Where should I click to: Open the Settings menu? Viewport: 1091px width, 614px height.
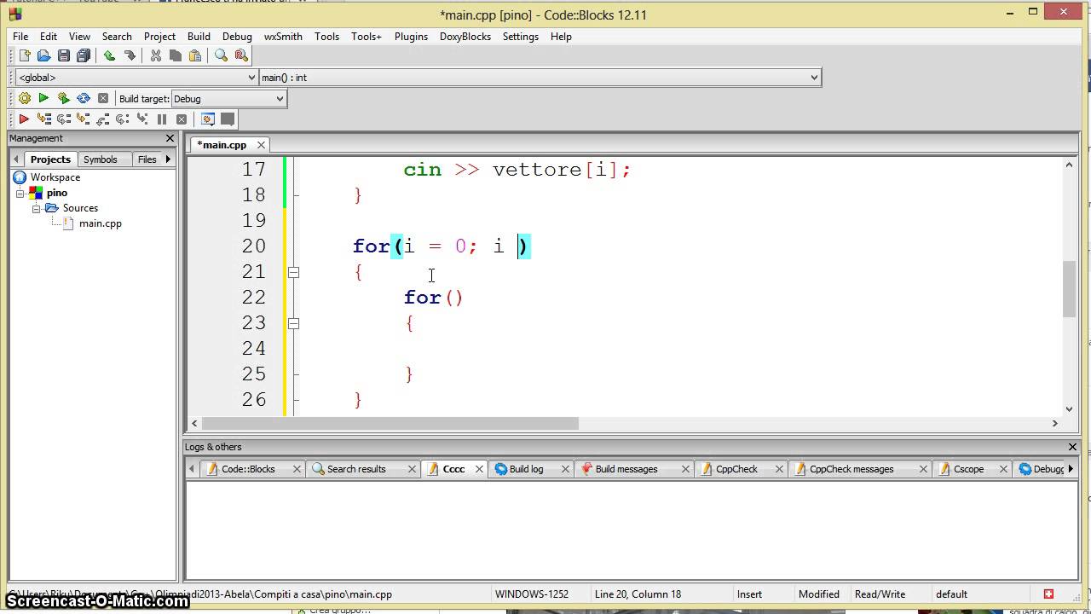pos(521,37)
